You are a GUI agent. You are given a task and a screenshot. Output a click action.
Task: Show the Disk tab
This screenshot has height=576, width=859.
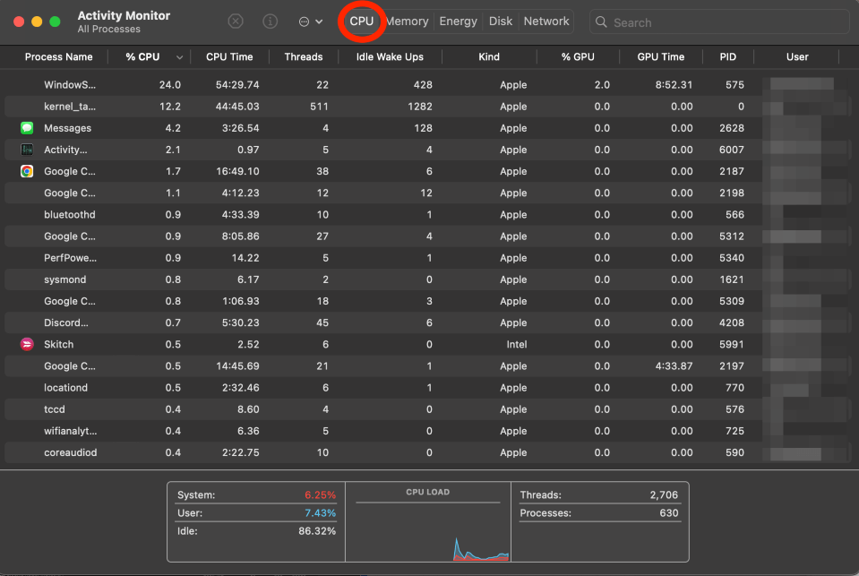point(501,21)
